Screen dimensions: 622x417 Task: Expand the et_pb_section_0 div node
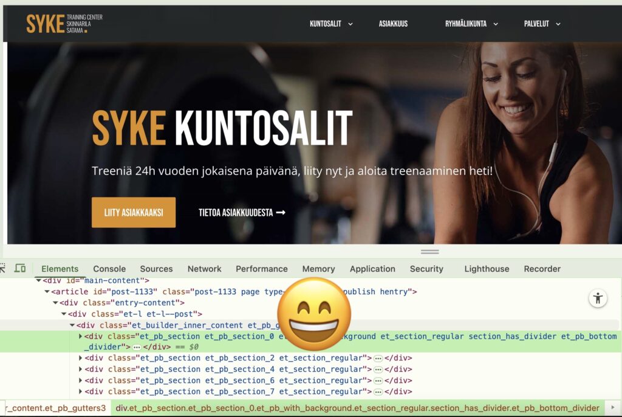click(x=81, y=336)
